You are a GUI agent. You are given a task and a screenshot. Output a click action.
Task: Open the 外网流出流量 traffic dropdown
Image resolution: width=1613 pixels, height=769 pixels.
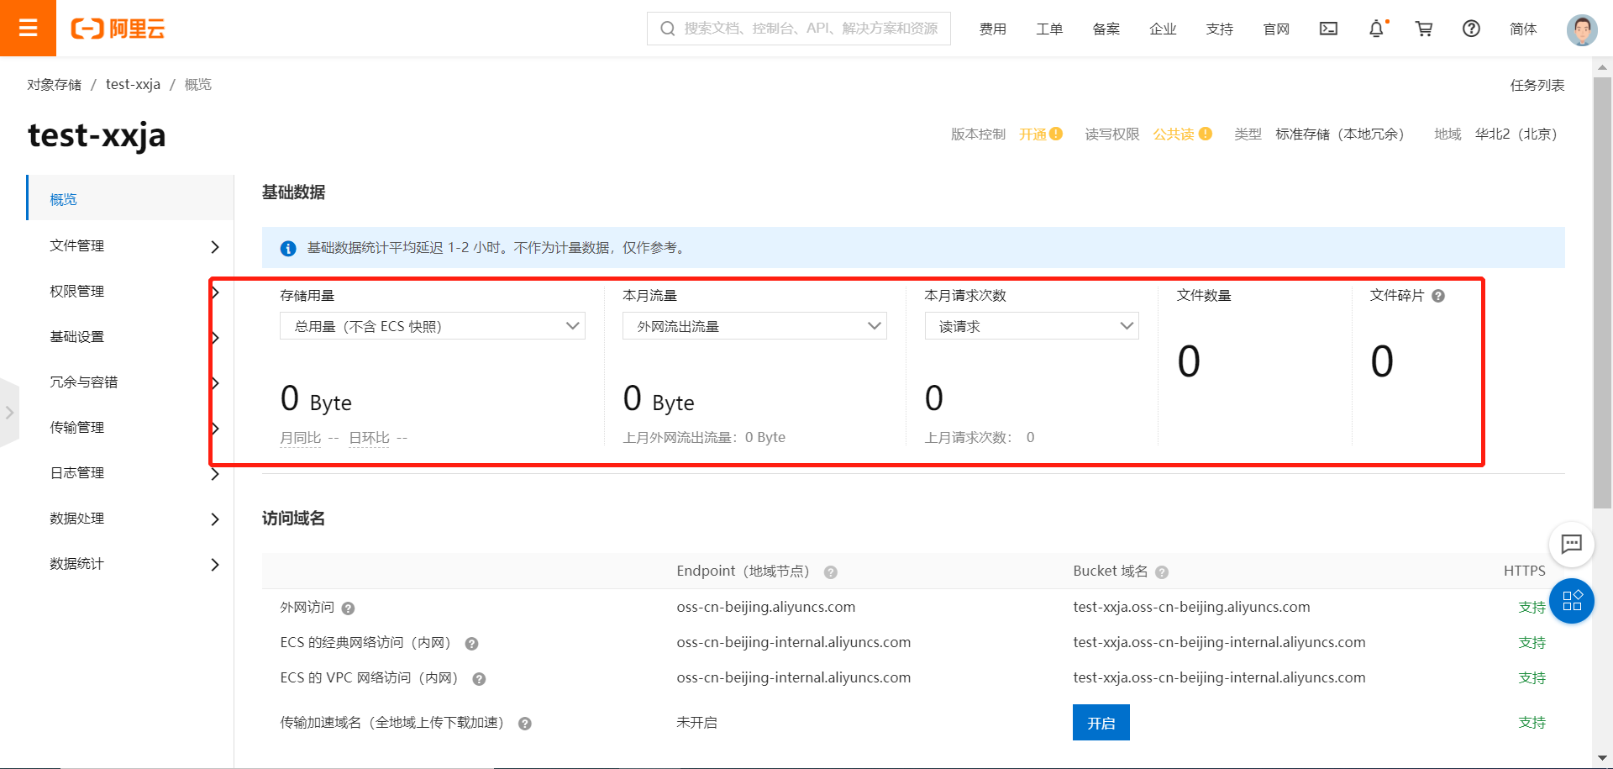click(x=754, y=325)
